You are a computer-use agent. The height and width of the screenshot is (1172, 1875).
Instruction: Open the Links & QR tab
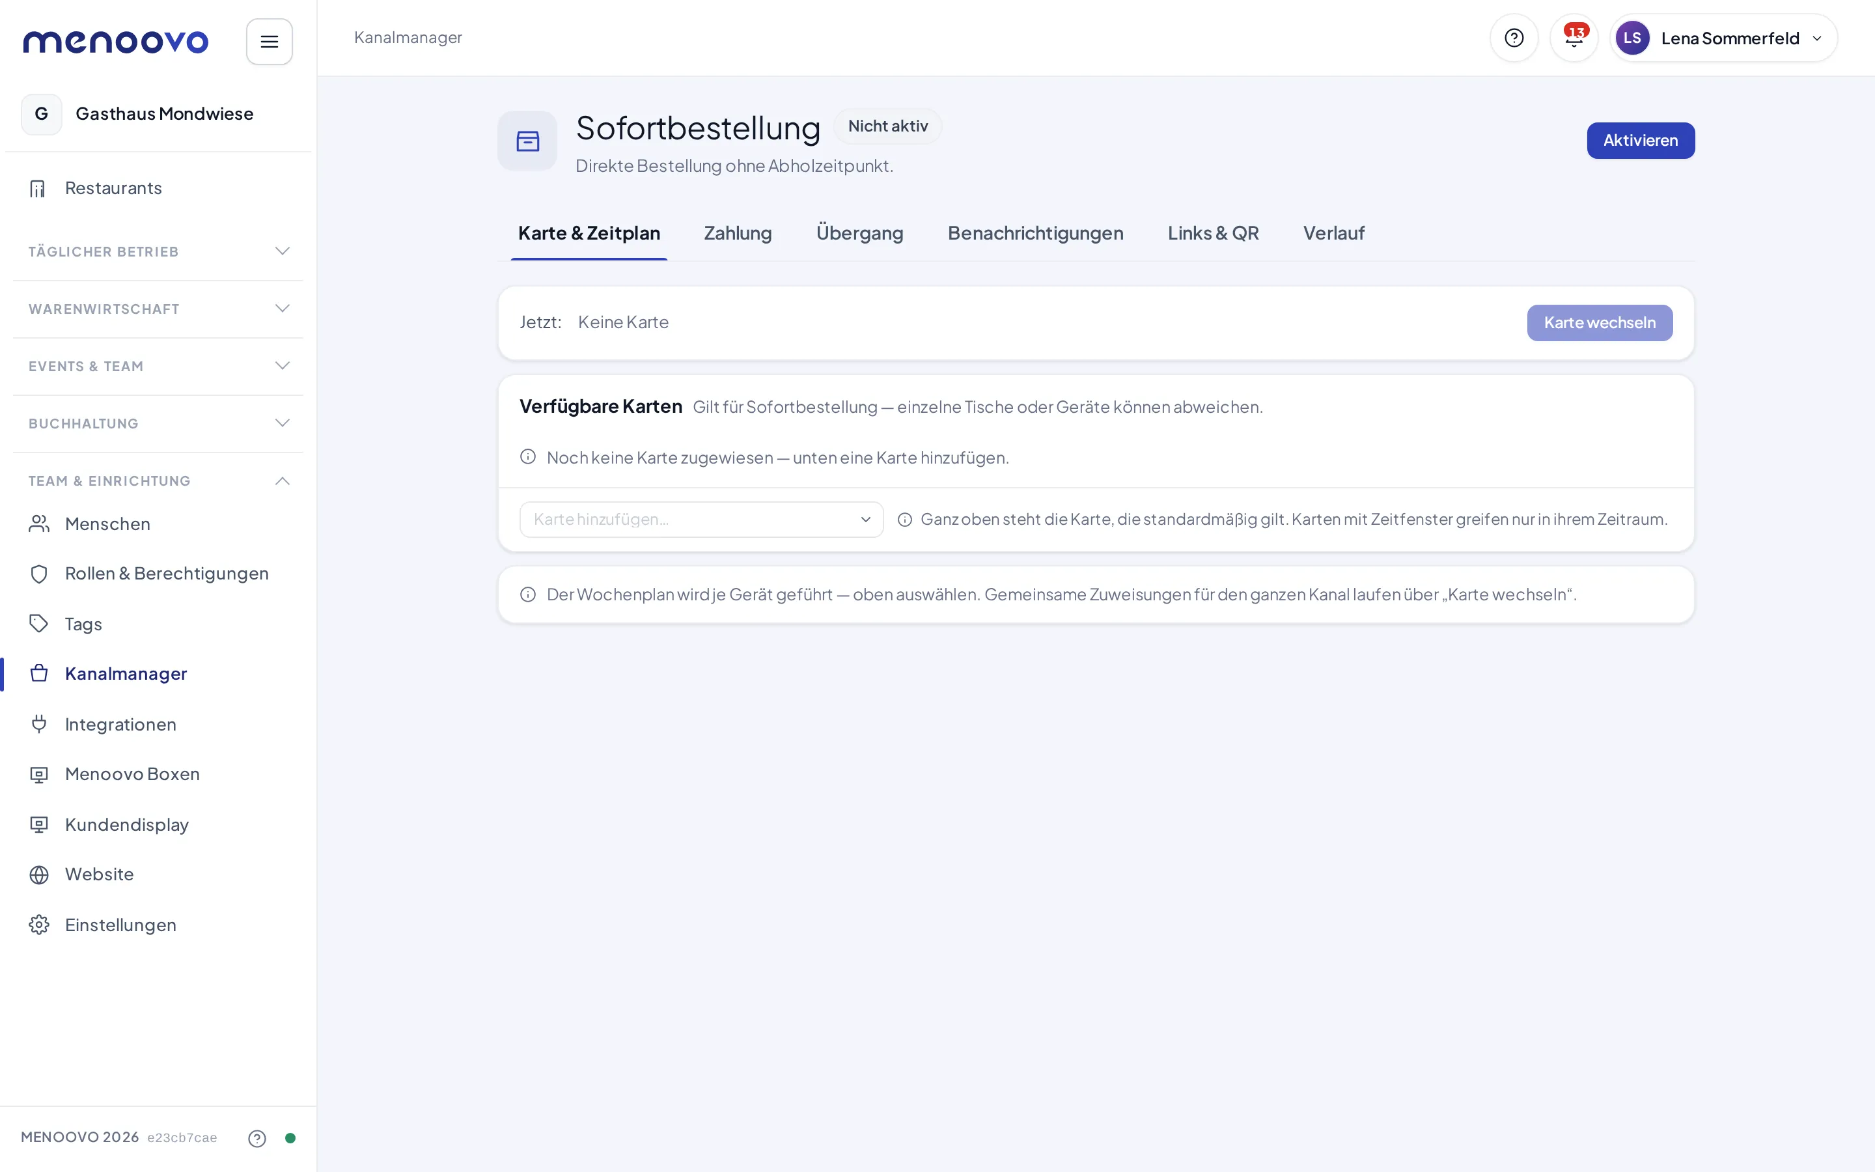1212,233
